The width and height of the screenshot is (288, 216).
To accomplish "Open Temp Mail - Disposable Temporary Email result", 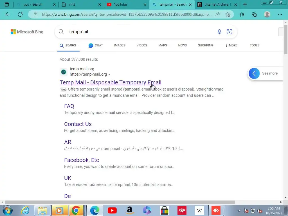I will pyautogui.click(x=110, y=82).
